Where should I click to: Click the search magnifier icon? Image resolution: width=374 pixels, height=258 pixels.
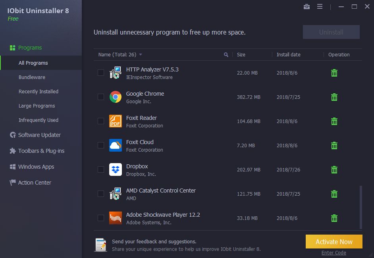click(x=226, y=55)
